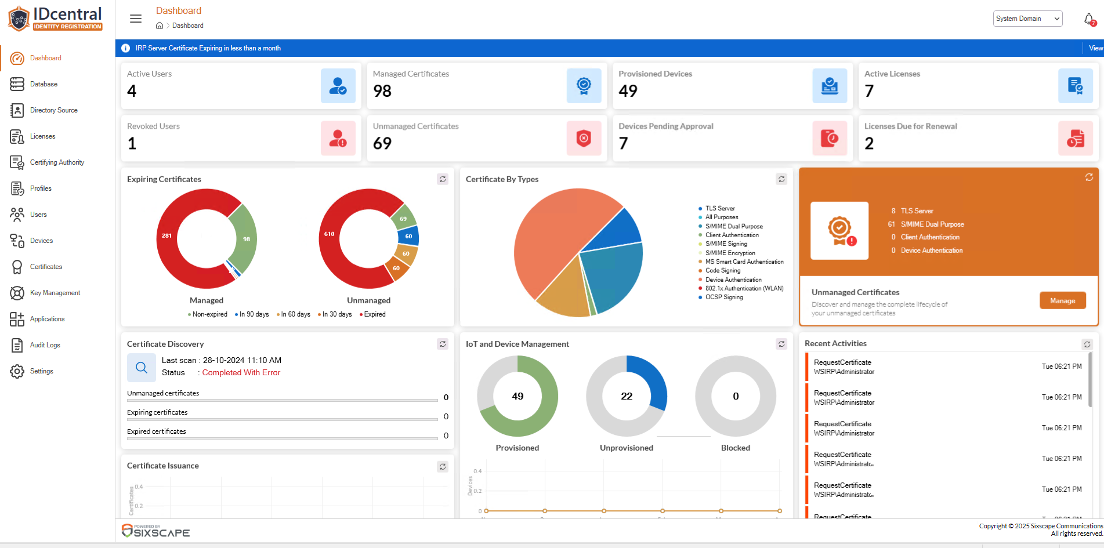
Task: Click the Manage button for unmanaged certificates
Action: (x=1062, y=300)
